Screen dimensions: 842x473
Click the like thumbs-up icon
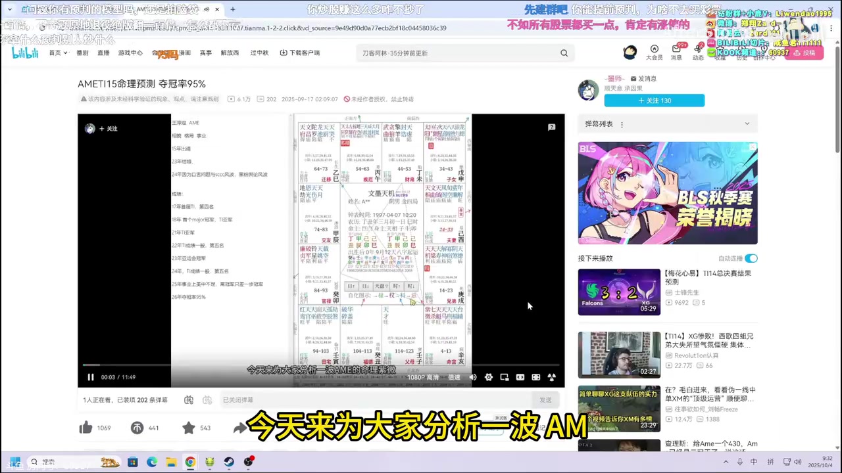86,428
